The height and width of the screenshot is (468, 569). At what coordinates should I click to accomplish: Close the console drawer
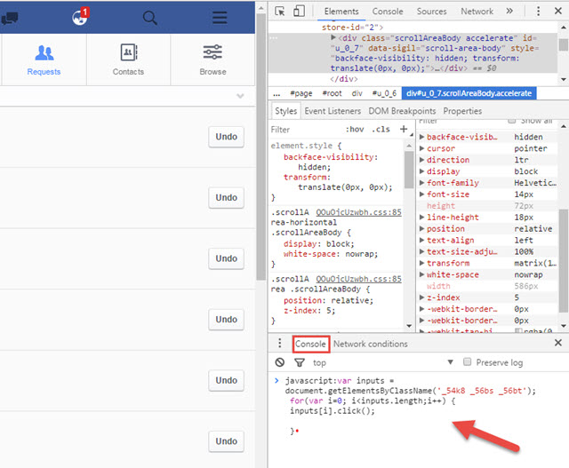(558, 343)
